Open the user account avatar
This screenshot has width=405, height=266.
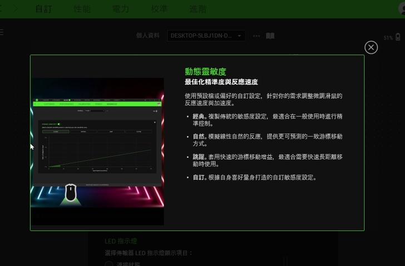coord(402,8)
